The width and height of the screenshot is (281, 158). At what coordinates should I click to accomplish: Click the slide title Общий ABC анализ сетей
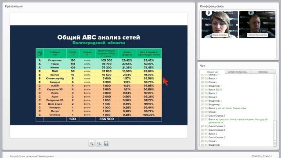[x=99, y=37]
